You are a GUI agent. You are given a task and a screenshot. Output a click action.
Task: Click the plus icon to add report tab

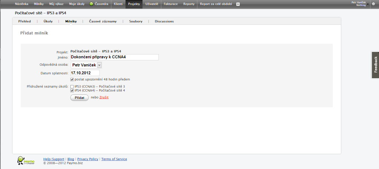pyautogui.click(x=238, y=4)
